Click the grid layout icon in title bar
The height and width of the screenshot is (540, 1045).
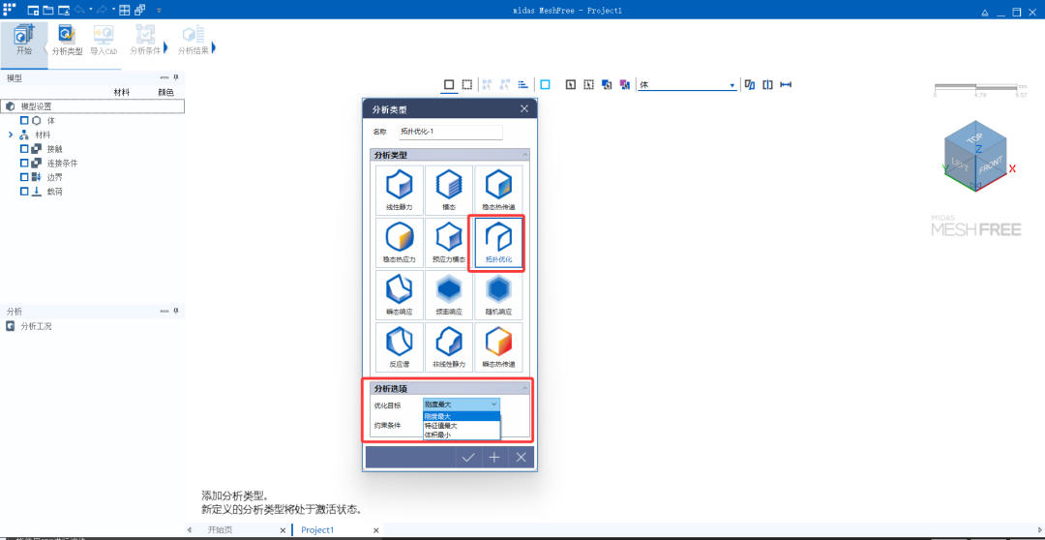(125, 10)
